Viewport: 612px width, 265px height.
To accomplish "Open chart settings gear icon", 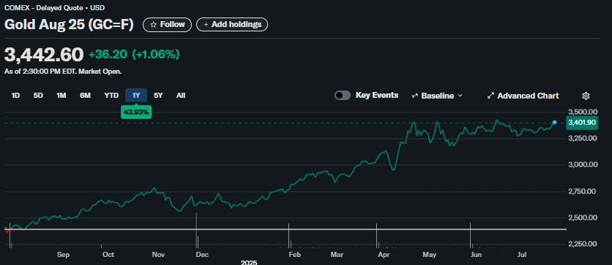I will pyautogui.click(x=586, y=96).
